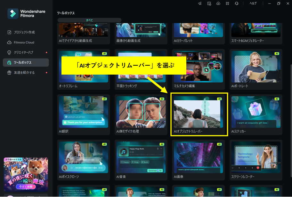Click the ツールボックス page heading
The width and height of the screenshot is (292, 197).
coord(66,13)
